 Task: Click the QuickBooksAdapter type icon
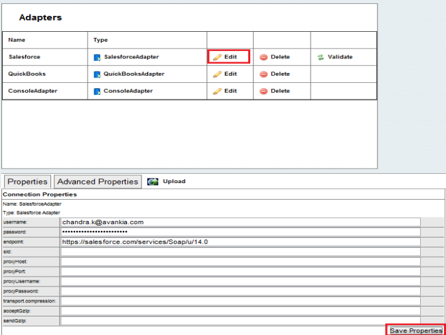click(97, 74)
